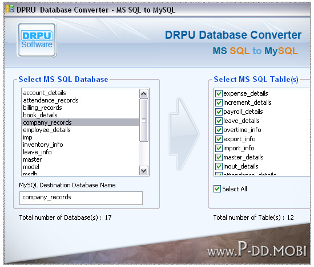Toggle the export_info checkbox
Image resolution: width=314 pixels, height=267 pixels.
pyautogui.click(x=219, y=139)
